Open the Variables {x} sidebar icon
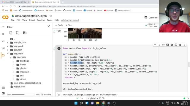 click(3, 48)
